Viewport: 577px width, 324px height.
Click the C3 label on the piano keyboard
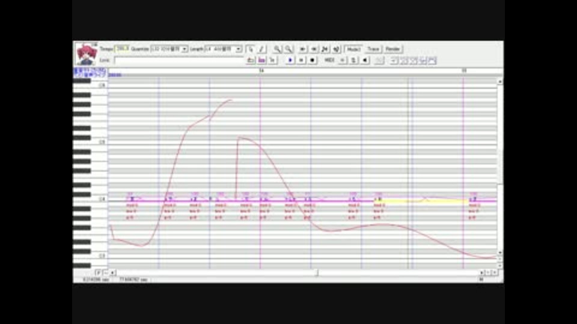coord(102,256)
